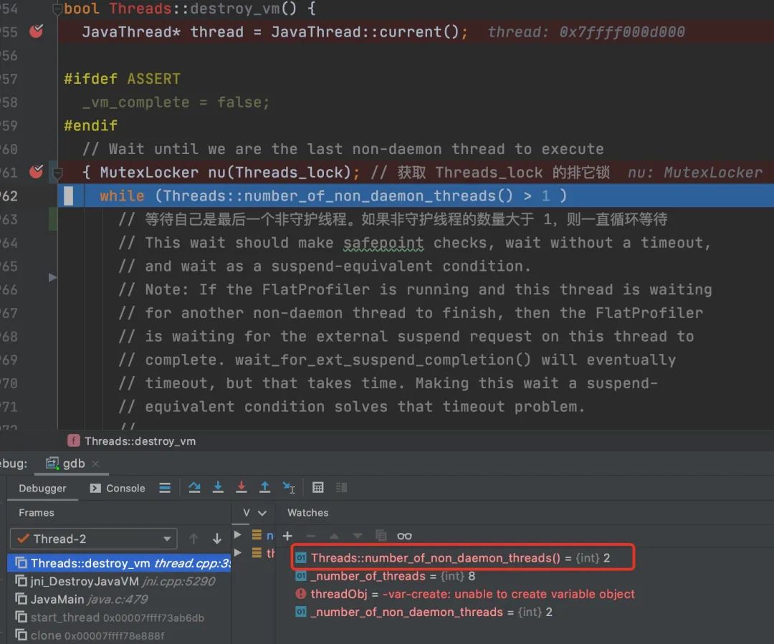Click the 'safepoint' underlined word in comment
Image resolution: width=774 pixels, height=644 pixels.
tap(383, 243)
